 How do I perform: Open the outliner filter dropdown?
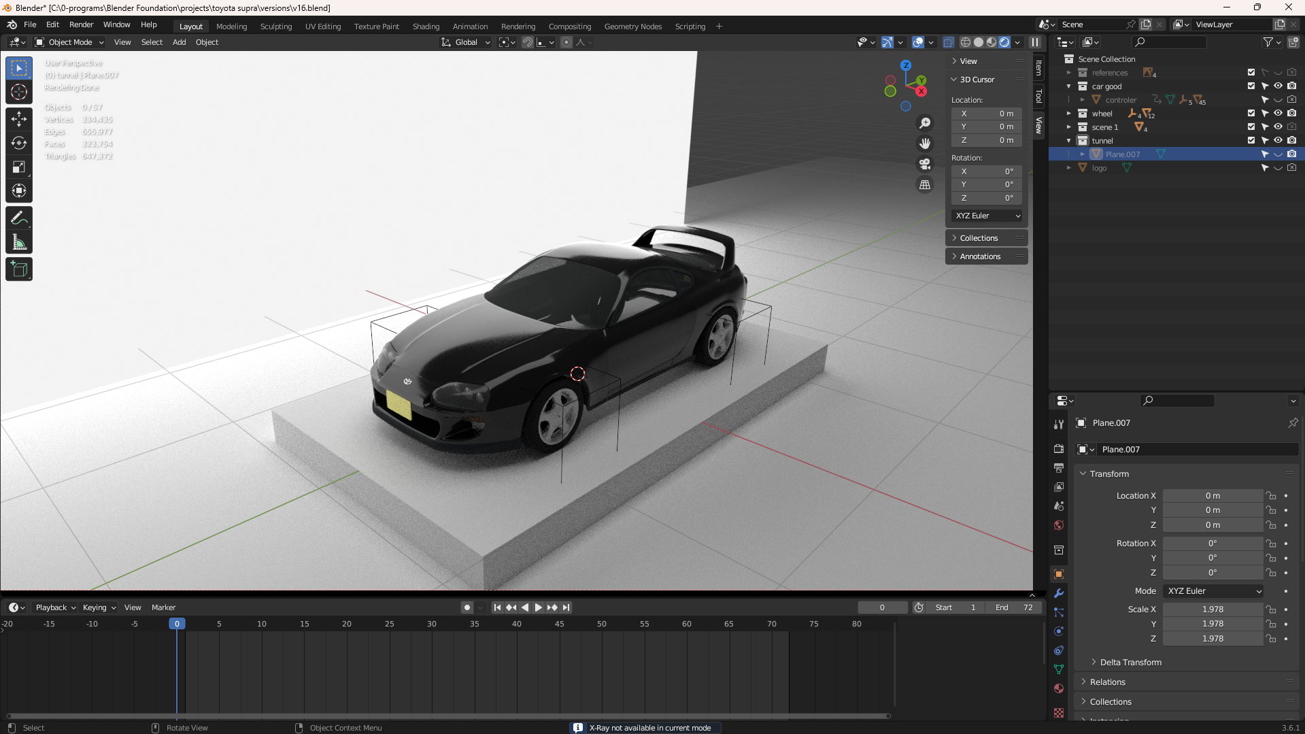coord(1272,42)
